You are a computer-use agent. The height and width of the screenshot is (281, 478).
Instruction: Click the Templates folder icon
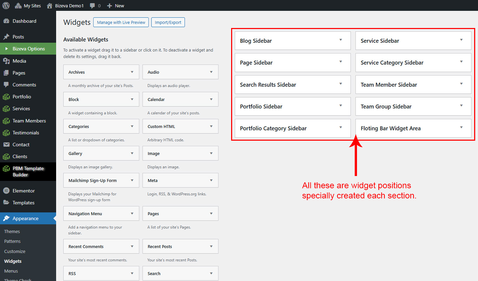click(x=6, y=203)
